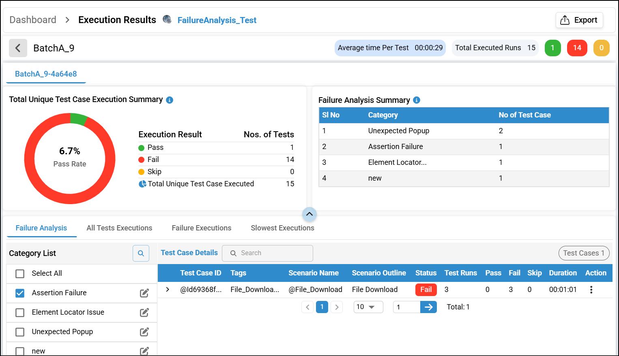Click the globe icon next to FailureAnalysis_Test
This screenshot has width=619, height=356.
point(167,19)
